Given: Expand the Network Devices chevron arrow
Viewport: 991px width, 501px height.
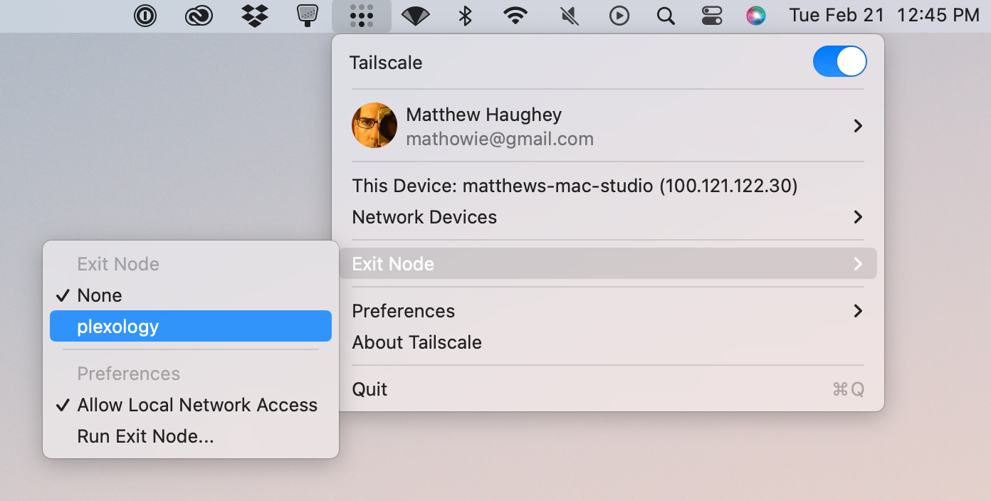Looking at the screenshot, I should pyautogui.click(x=858, y=217).
